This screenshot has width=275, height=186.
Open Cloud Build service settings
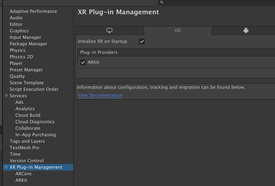coord(28,115)
